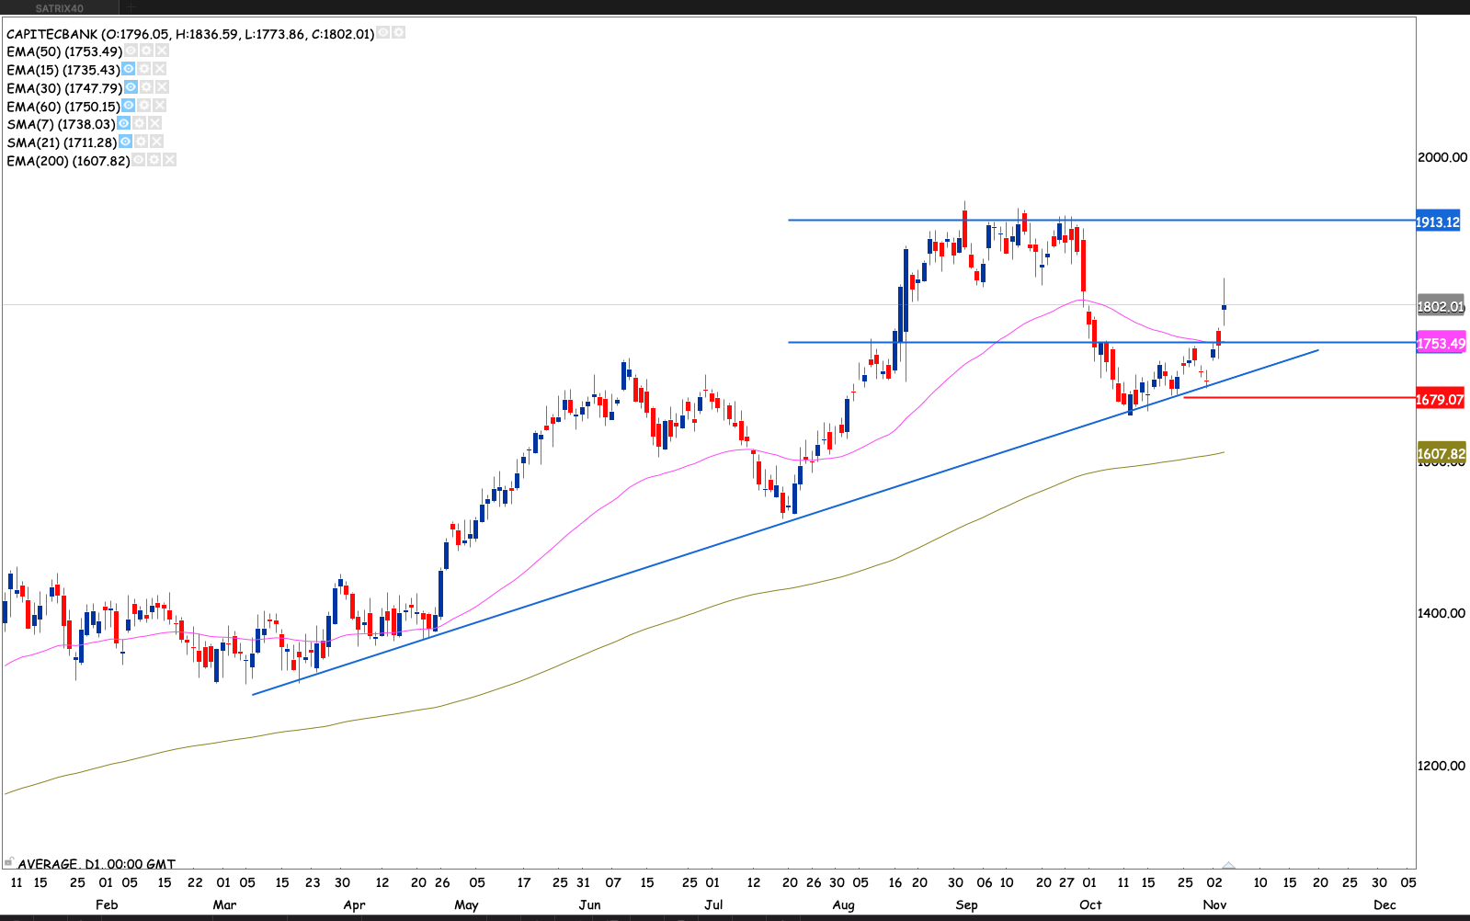1470x921 pixels.
Task: Open CAPITECBANK series settings gear
Action: point(399,33)
